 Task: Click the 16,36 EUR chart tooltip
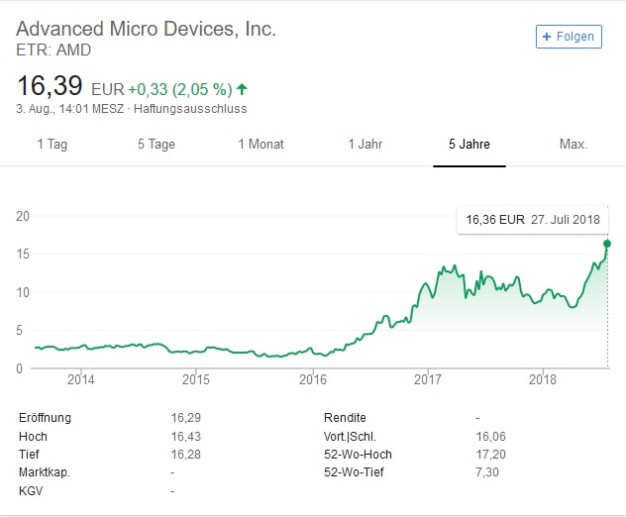[x=533, y=220]
